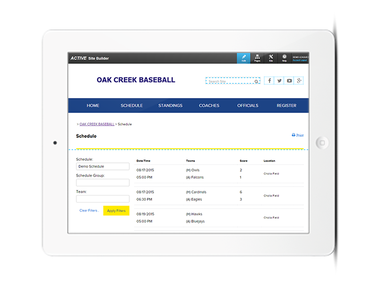Click the tablet home button
The width and height of the screenshot is (379, 284).
(x=322, y=143)
